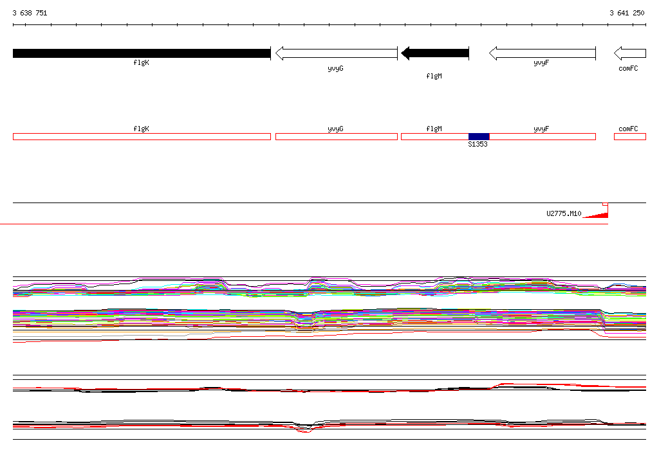Select the red yvyG segment box
Viewport: 659px width, 459px height.
336,136
